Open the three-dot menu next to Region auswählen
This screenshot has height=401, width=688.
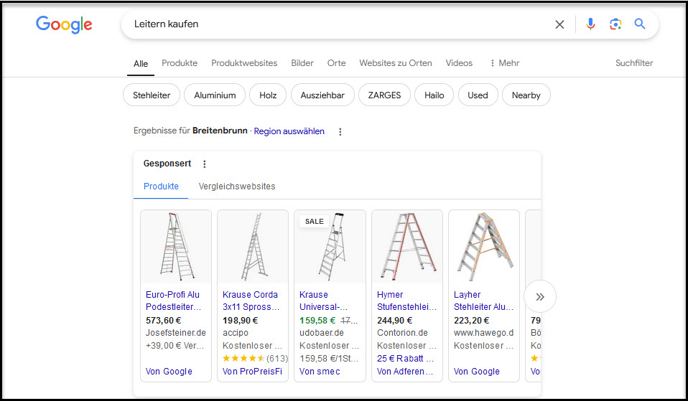340,131
